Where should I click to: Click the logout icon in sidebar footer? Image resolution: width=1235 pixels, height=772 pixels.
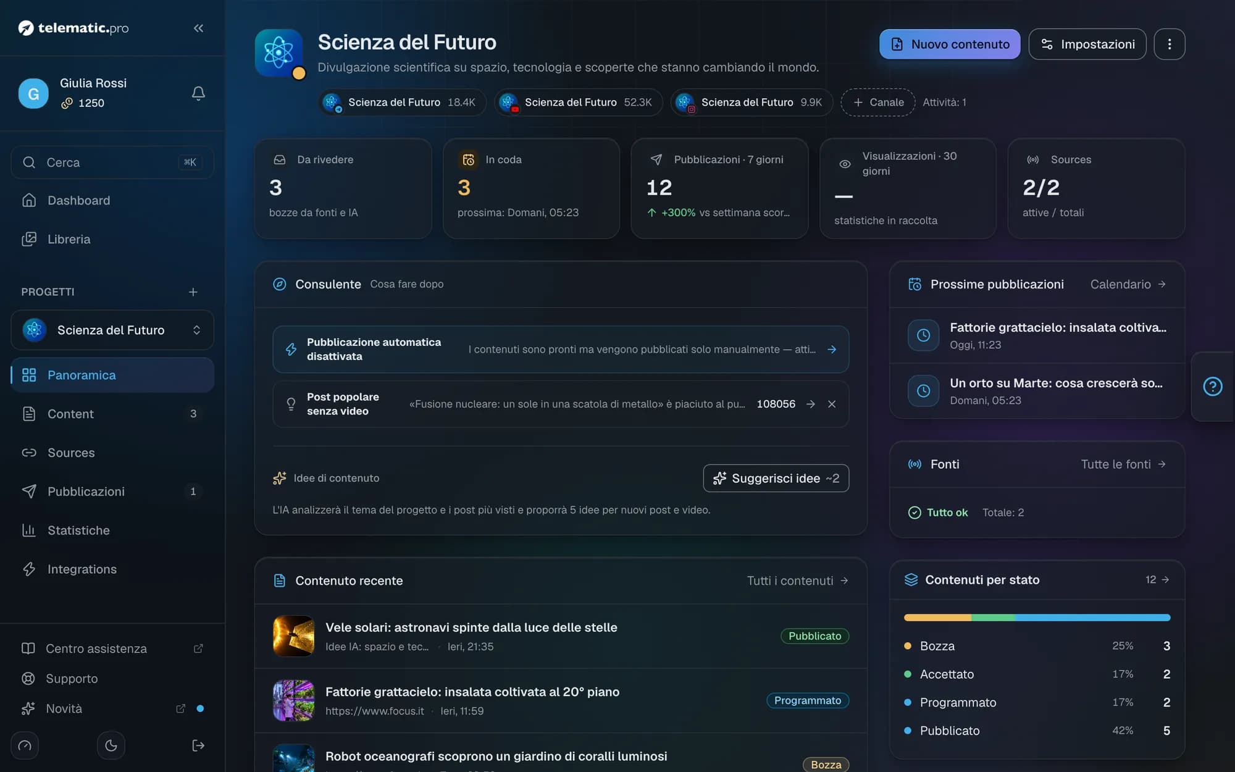[198, 745]
